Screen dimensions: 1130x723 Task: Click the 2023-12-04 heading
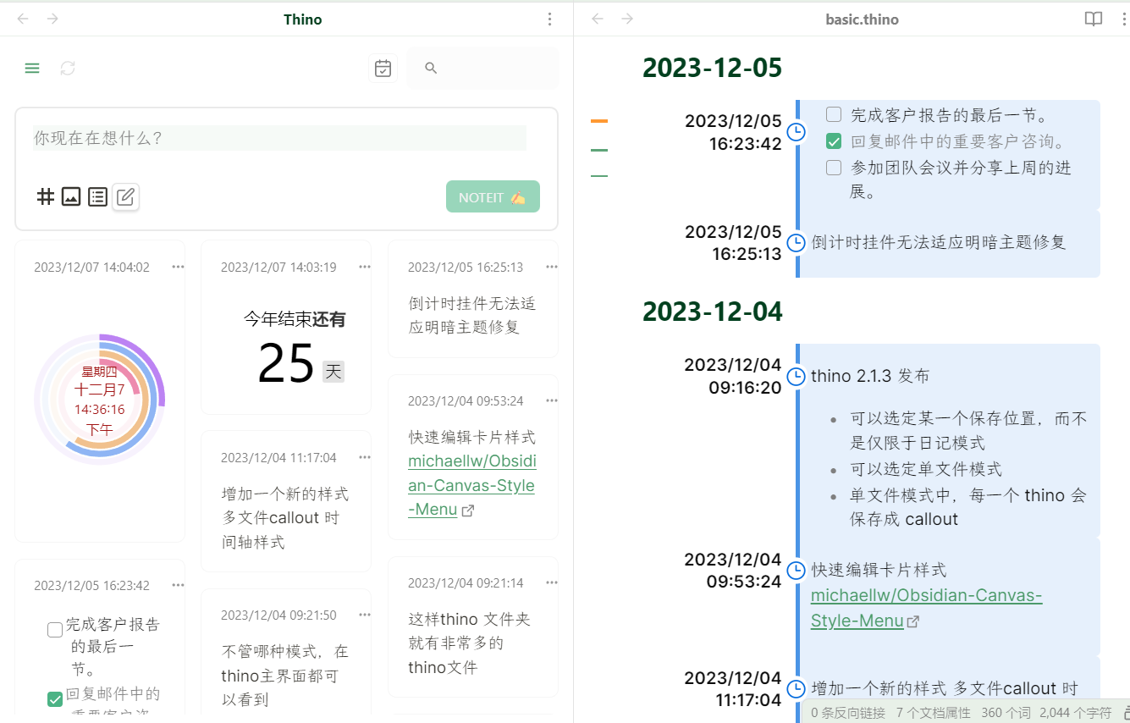[x=712, y=311]
